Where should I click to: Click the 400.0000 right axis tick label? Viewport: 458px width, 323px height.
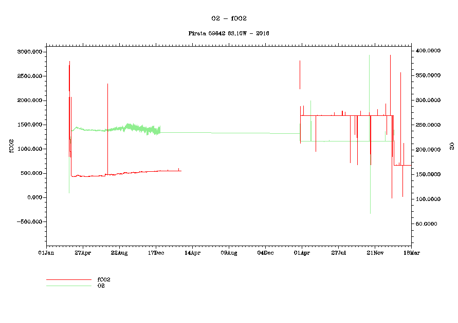(x=428, y=51)
